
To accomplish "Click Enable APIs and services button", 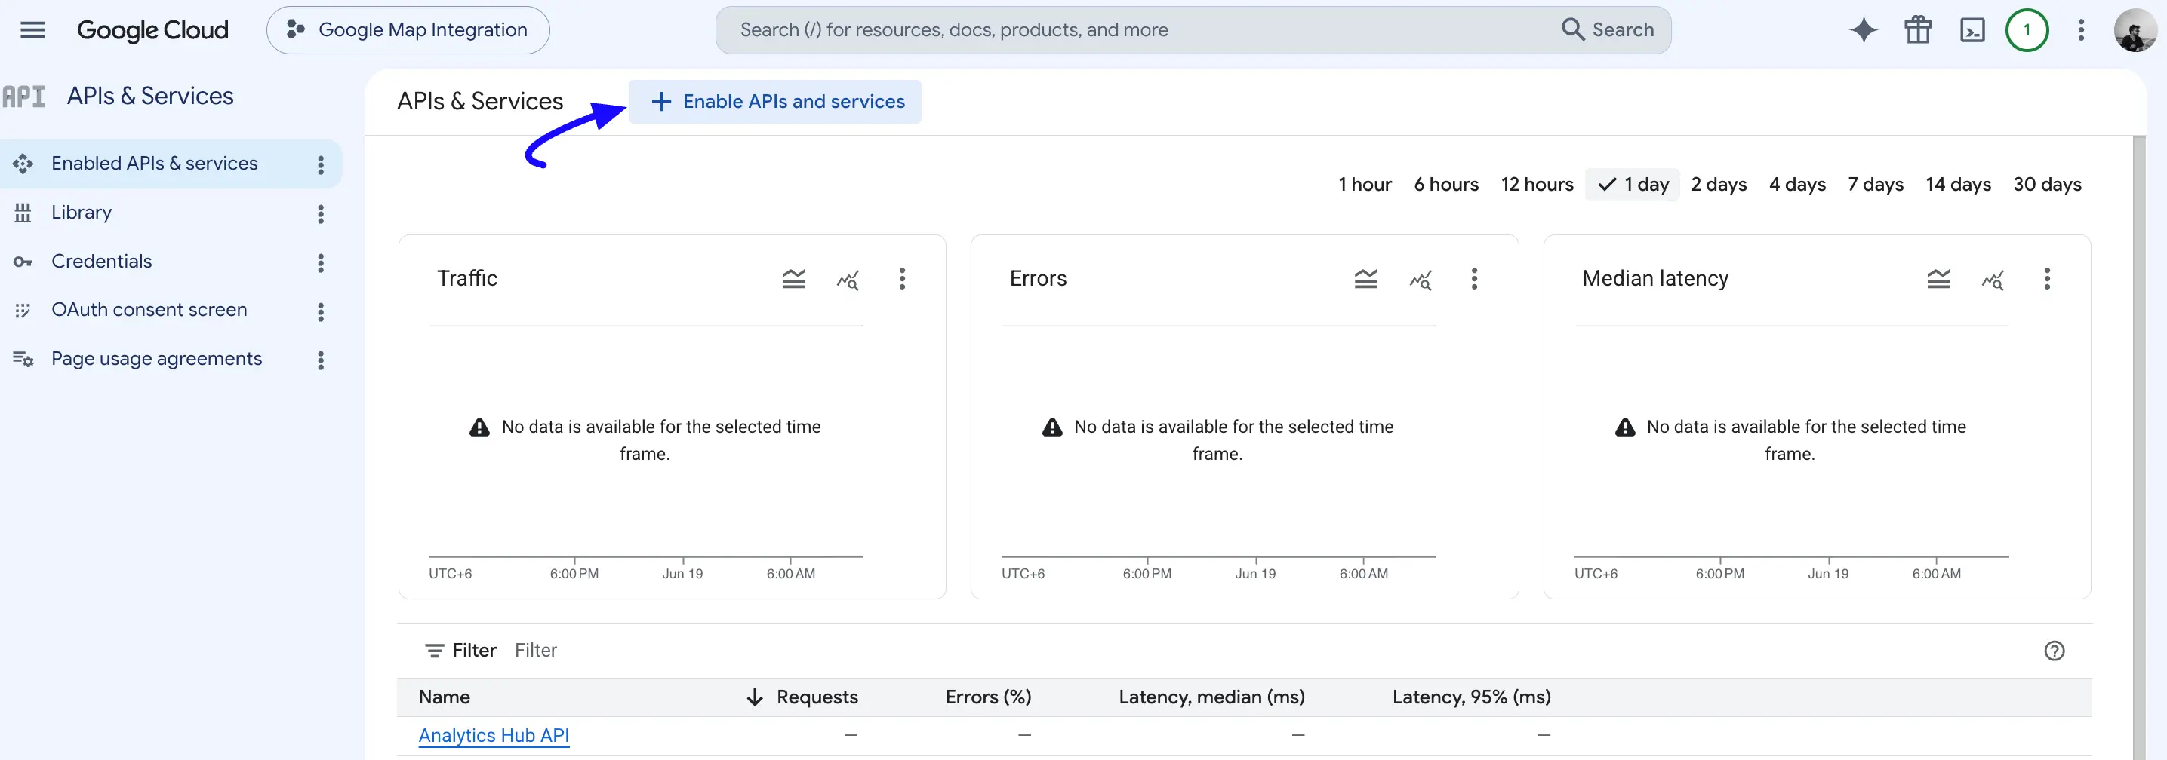I will coord(774,102).
